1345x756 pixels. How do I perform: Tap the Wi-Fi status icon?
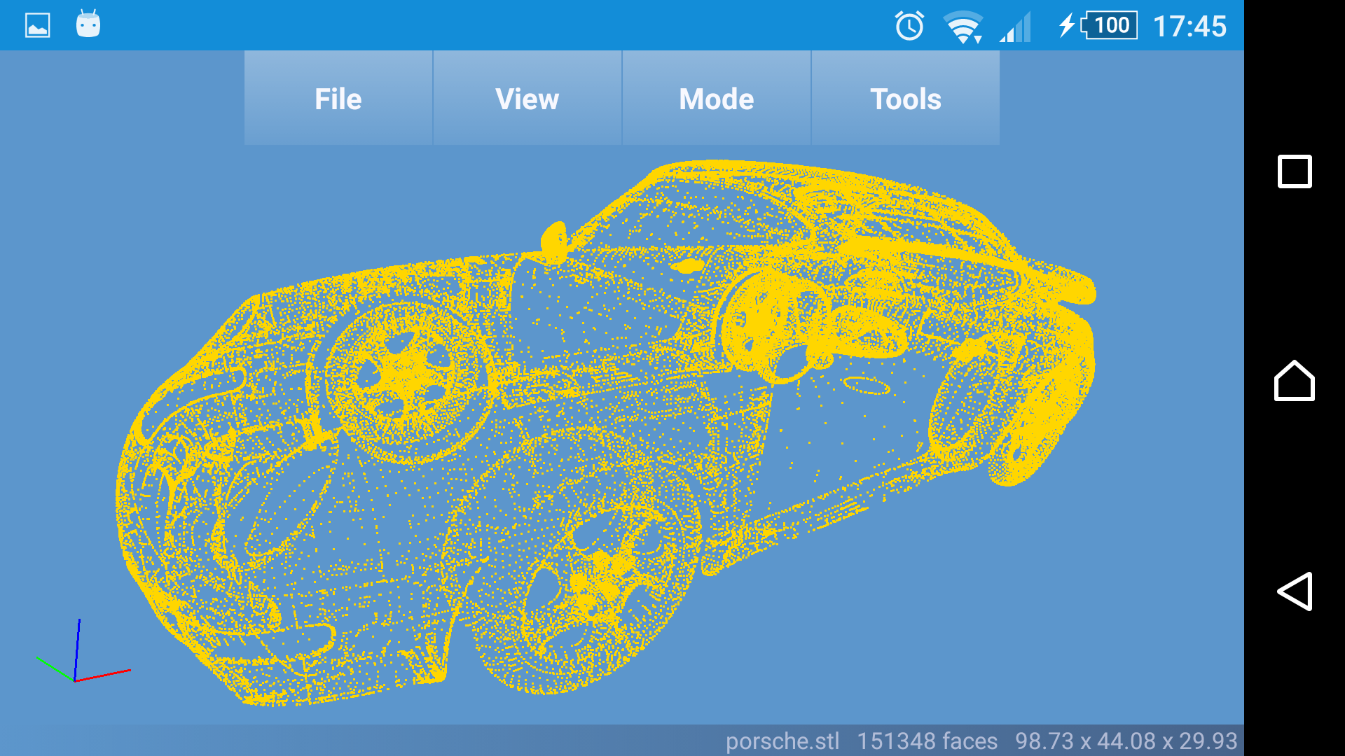click(963, 27)
